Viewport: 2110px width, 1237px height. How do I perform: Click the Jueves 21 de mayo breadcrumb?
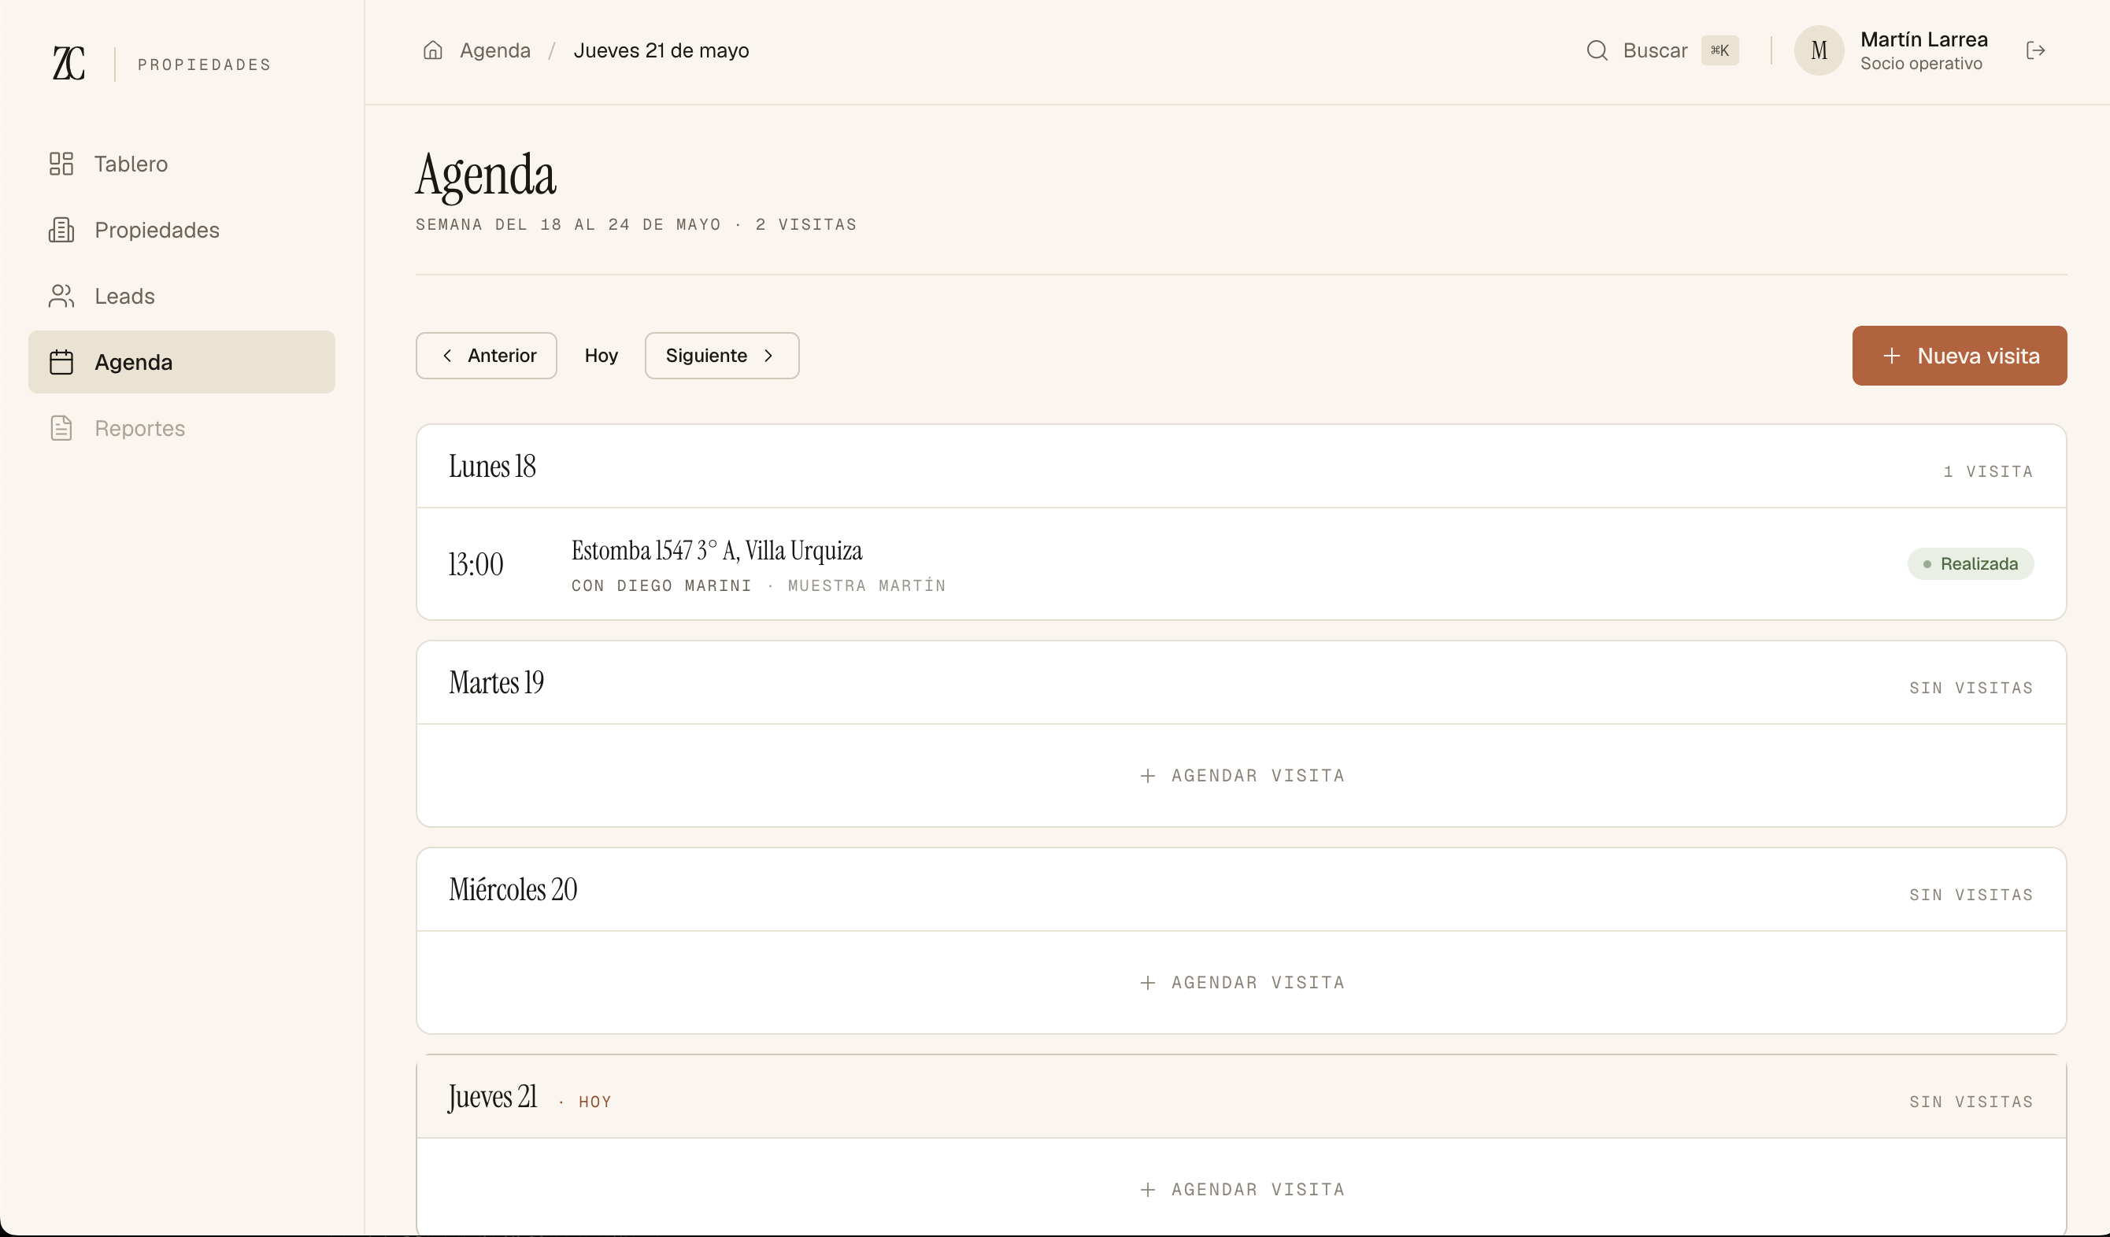pos(661,50)
